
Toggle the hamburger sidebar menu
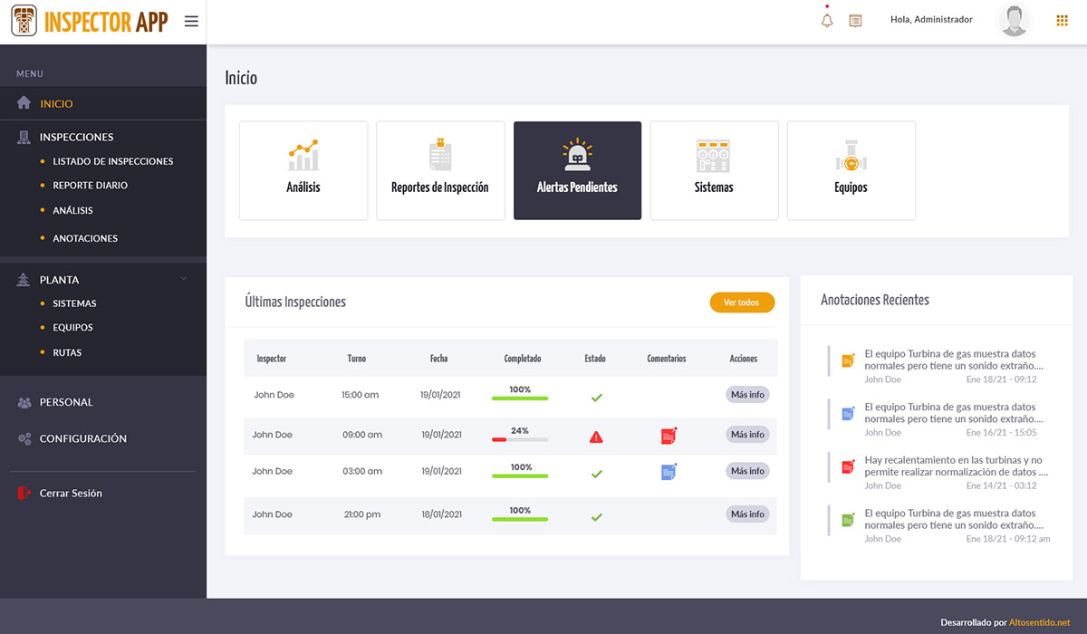click(191, 22)
